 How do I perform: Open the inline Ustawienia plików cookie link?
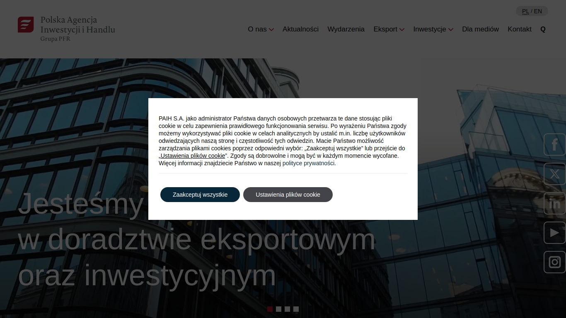(x=193, y=156)
